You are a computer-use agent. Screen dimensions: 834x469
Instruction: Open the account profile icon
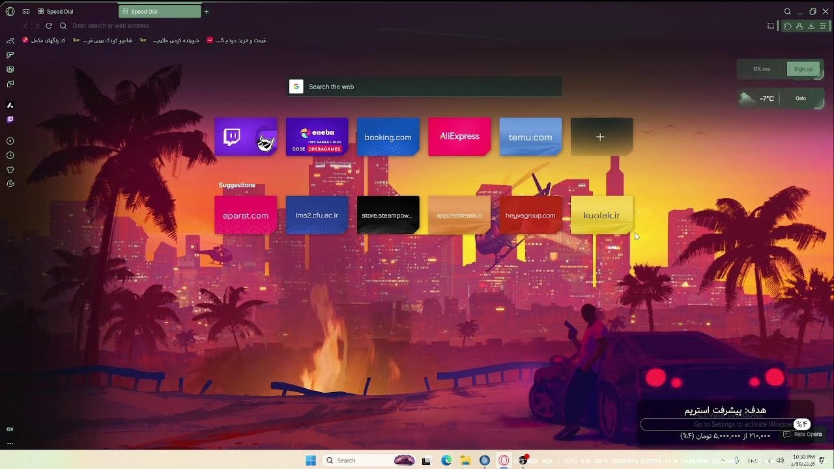[799, 26]
